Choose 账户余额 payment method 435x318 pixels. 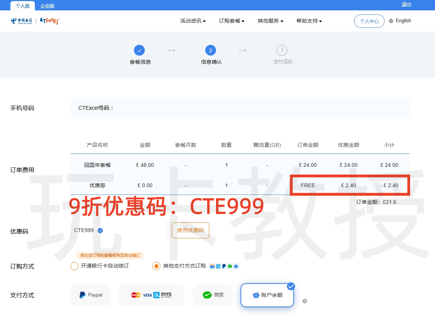click(x=267, y=295)
